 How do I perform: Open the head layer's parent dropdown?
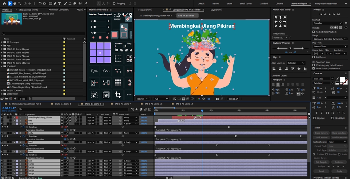tap(130, 124)
